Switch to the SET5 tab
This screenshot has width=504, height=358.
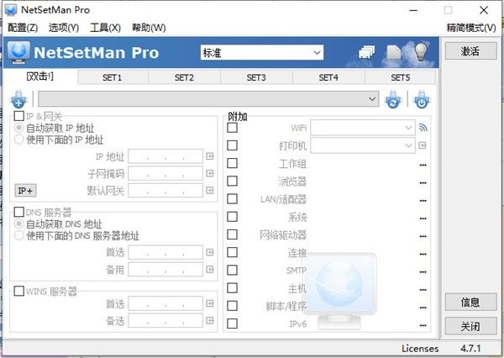tap(400, 77)
